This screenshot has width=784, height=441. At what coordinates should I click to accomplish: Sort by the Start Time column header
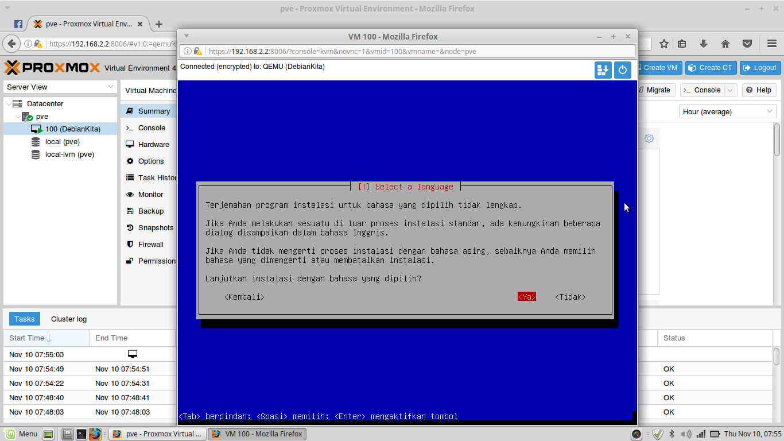click(x=46, y=338)
